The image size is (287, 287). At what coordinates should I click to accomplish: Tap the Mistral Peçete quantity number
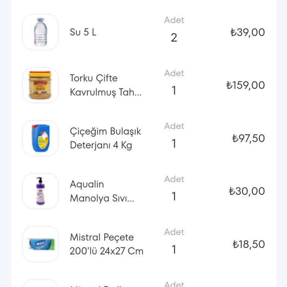(x=174, y=250)
